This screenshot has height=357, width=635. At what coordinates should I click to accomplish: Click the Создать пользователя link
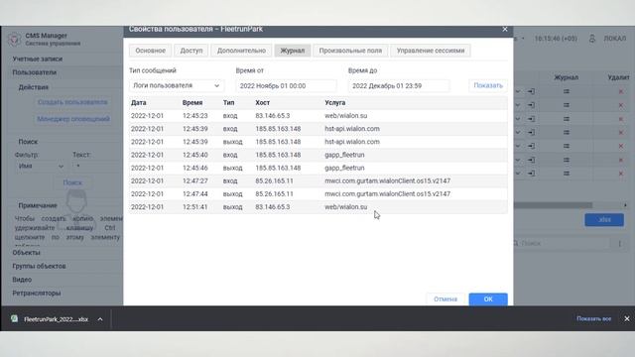tap(72, 102)
